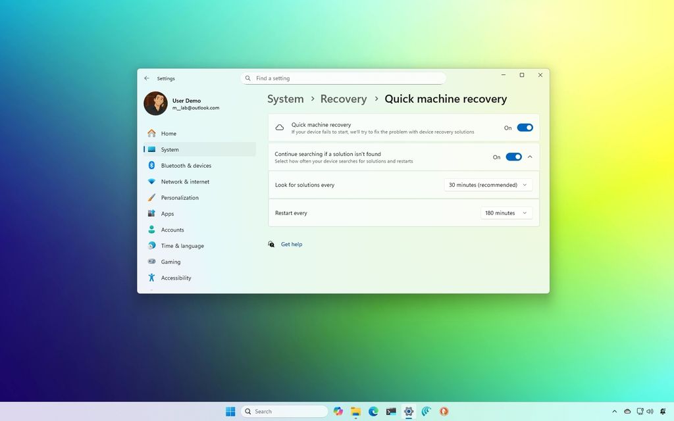Go to Recovery in the breadcrumb
The height and width of the screenshot is (421, 674).
[343, 99]
